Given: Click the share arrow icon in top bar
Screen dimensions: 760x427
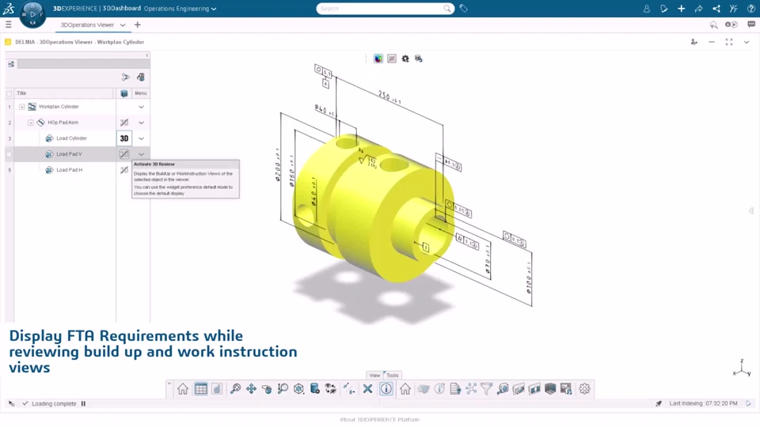Looking at the screenshot, I should point(698,9).
